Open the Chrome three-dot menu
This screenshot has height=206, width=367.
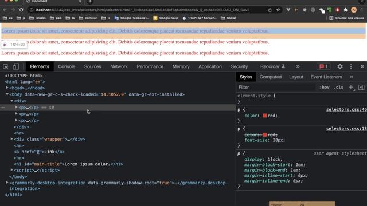362,10
